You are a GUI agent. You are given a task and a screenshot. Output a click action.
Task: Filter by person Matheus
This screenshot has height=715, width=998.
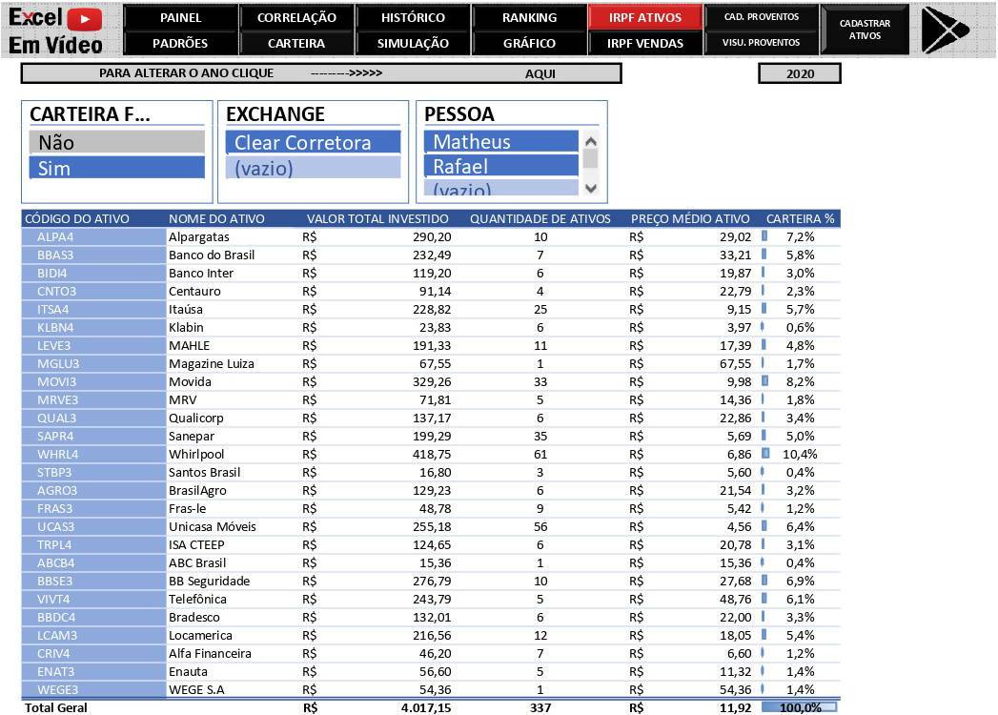pyautogui.click(x=500, y=141)
